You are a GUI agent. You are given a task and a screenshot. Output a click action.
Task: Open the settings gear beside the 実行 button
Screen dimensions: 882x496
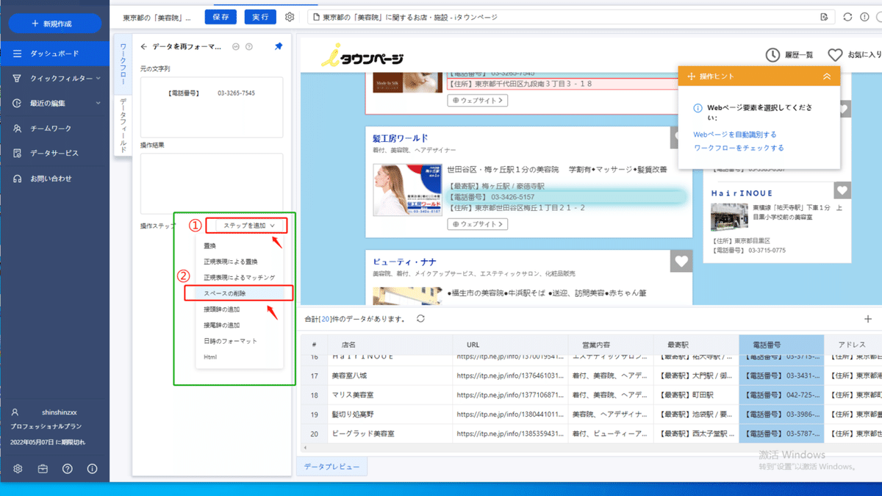[290, 16]
